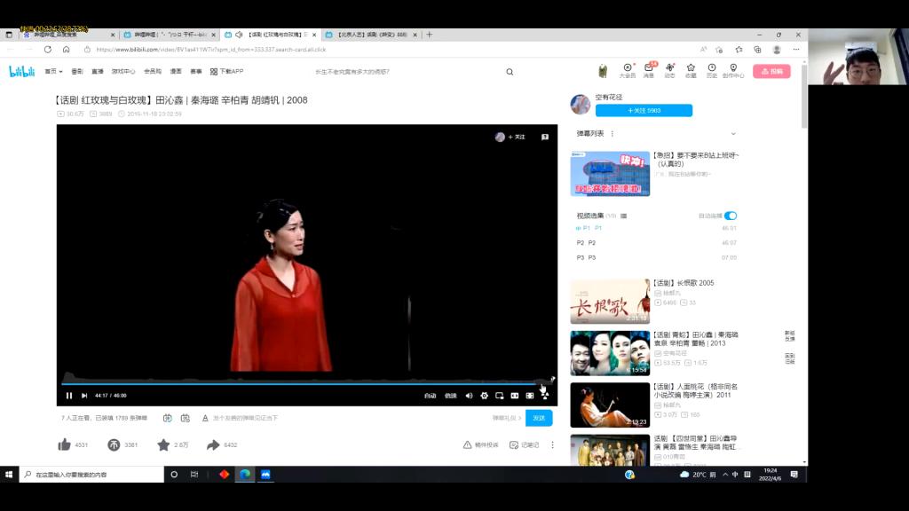Open the player settings gear
The image size is (909, 511).
[x=484, y=396]
